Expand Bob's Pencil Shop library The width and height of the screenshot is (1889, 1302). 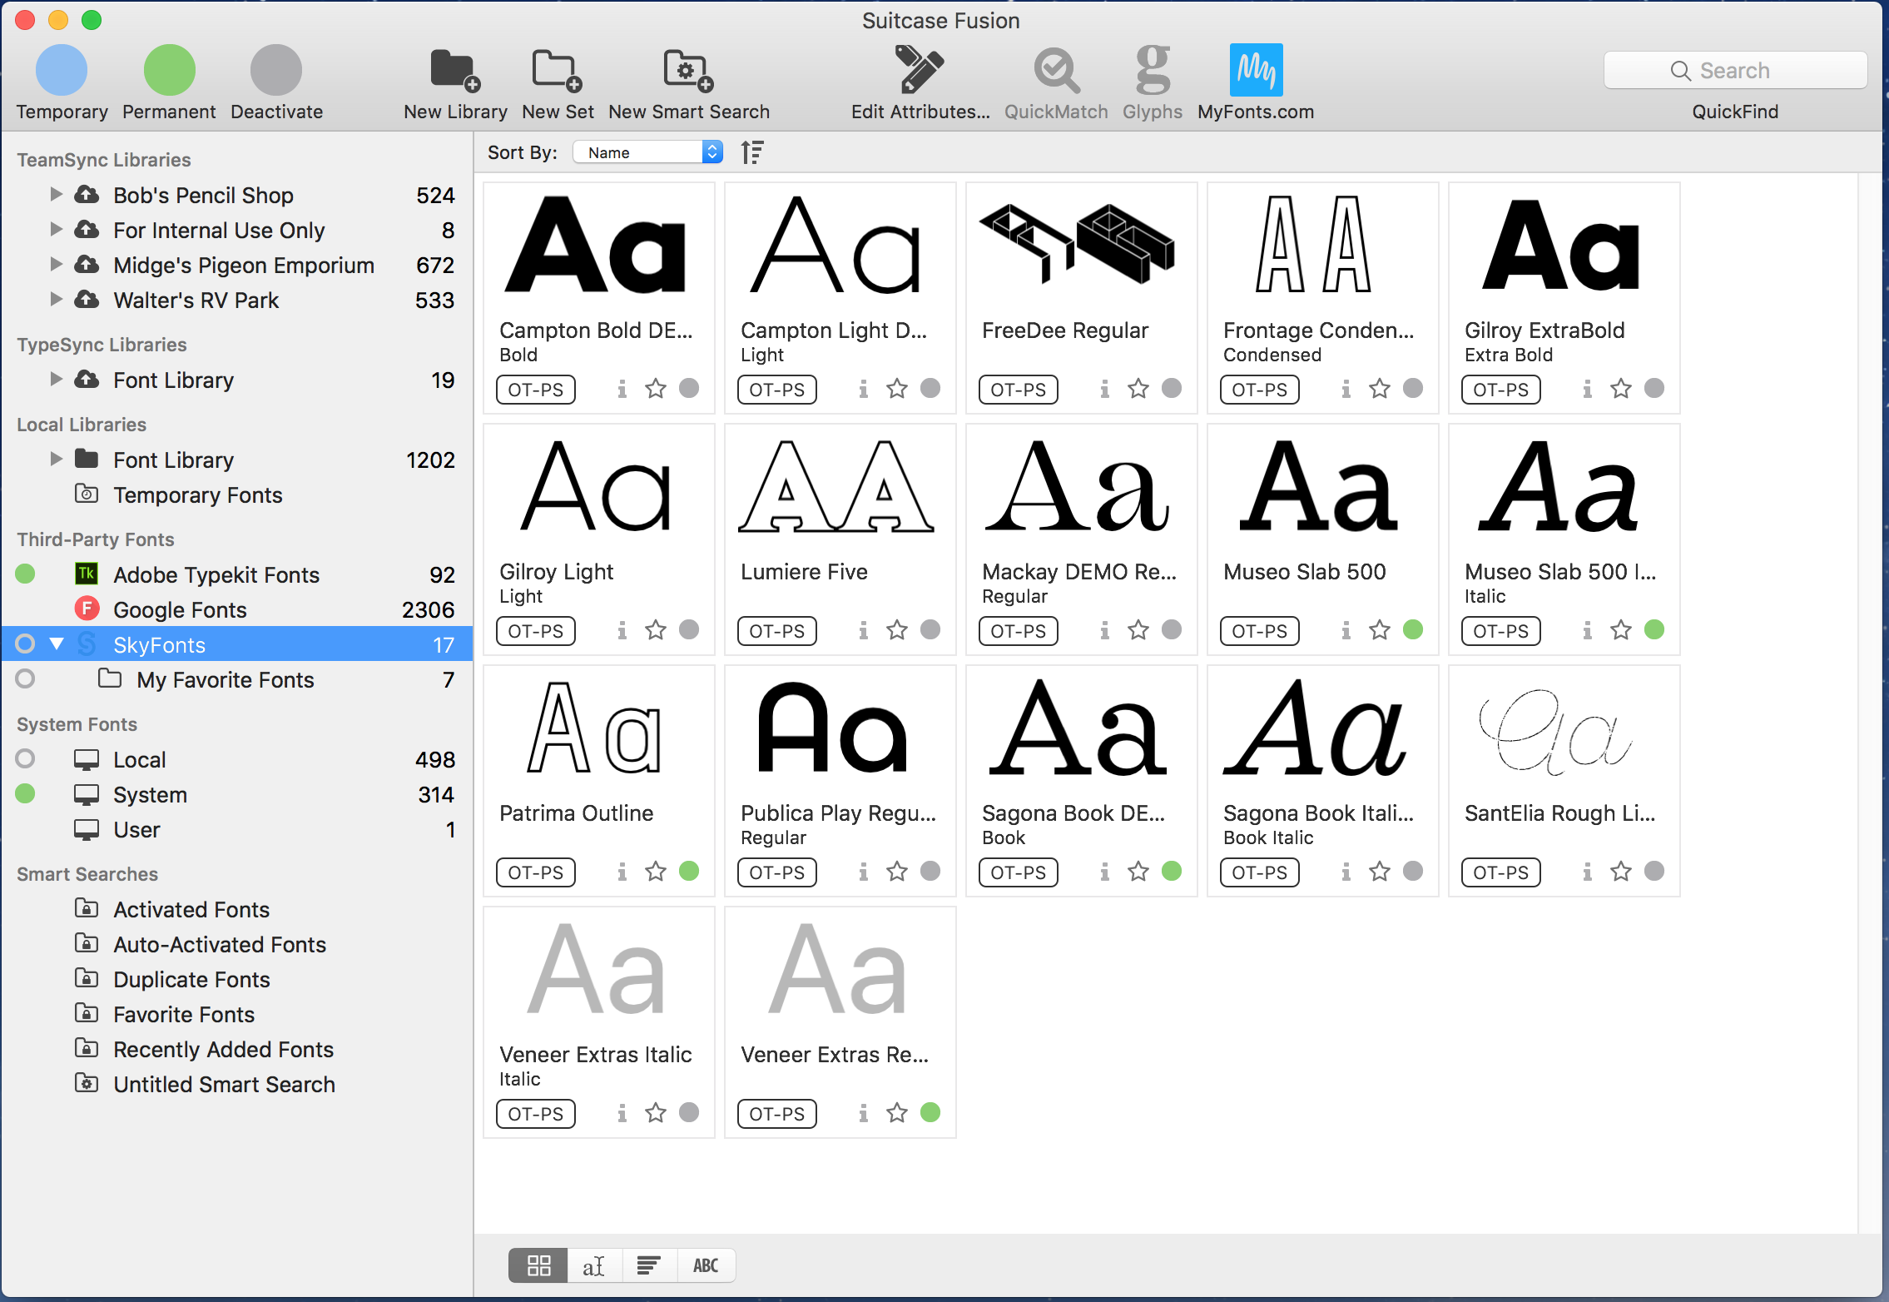pyautogui.click(x=56, y=195)
